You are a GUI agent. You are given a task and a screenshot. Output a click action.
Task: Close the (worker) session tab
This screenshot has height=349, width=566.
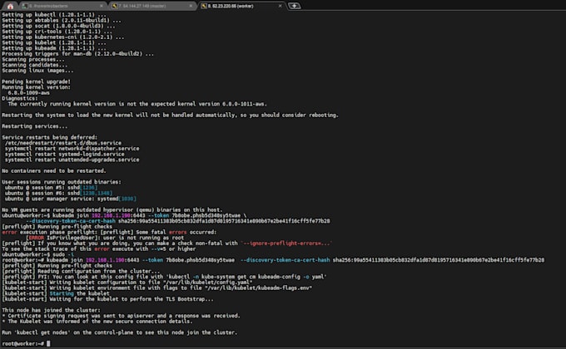[281, 6]
